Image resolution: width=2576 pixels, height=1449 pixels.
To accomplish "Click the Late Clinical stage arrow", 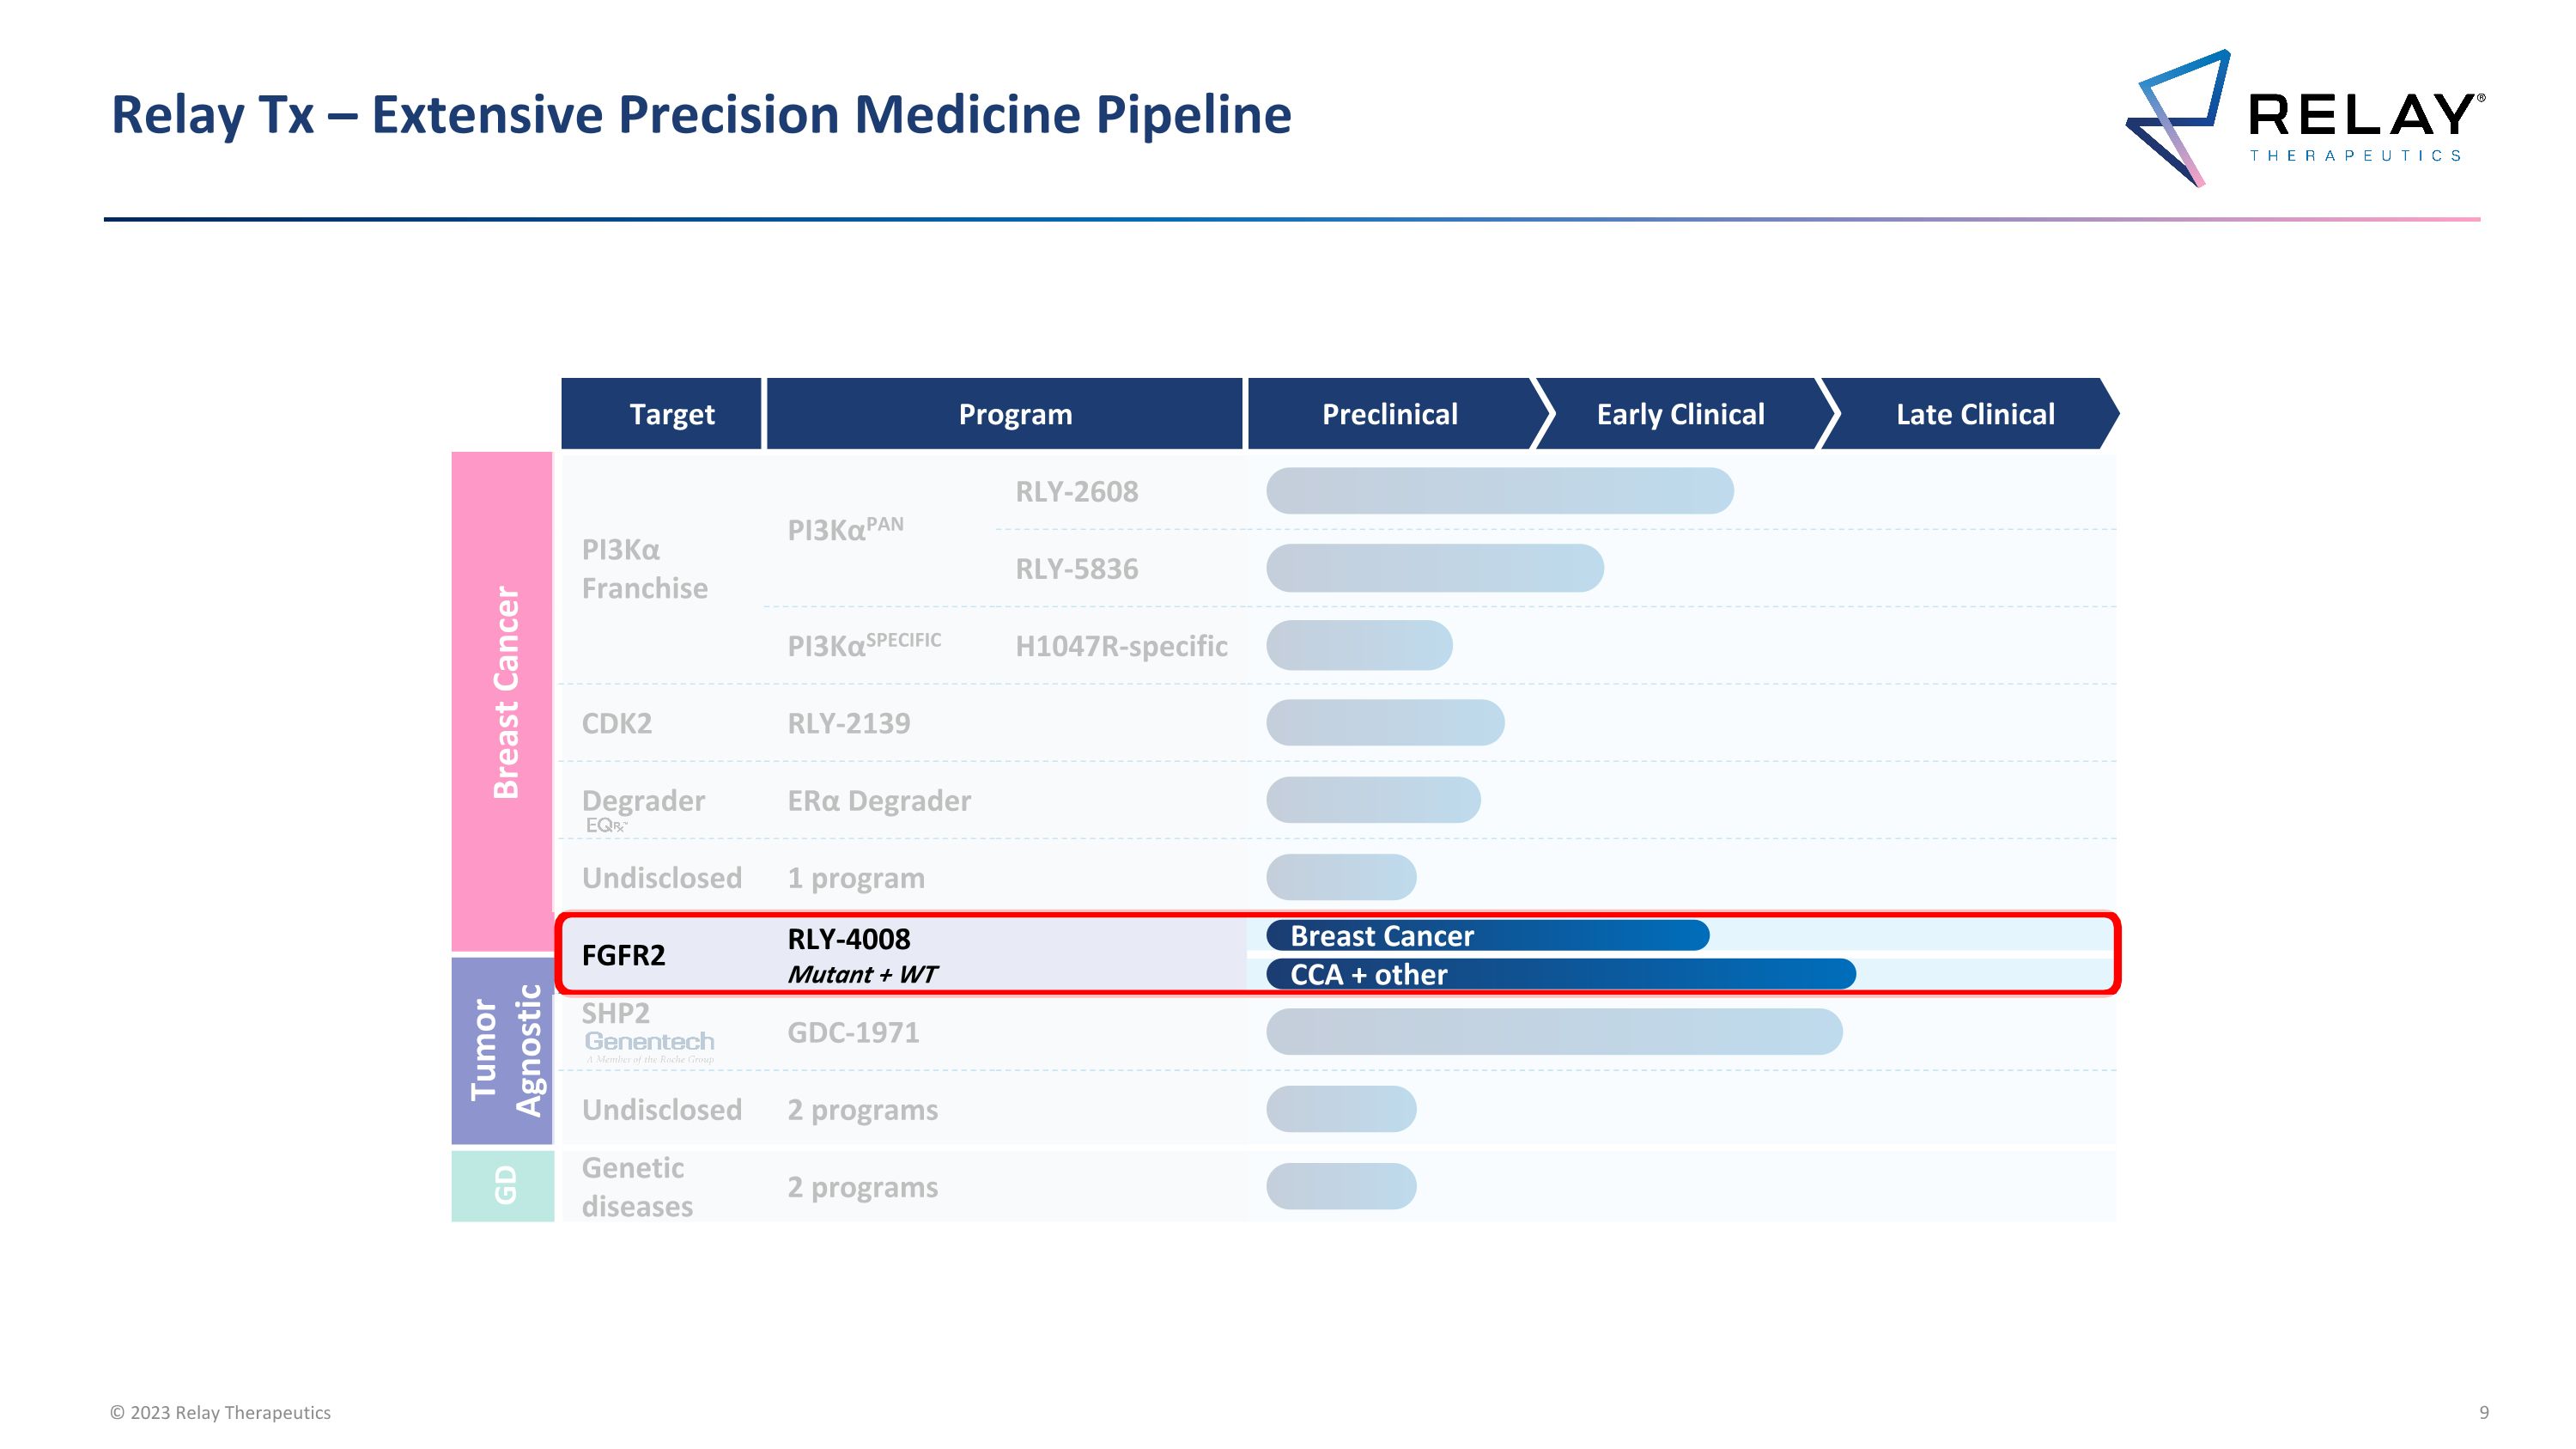I will click(1974, 414).
